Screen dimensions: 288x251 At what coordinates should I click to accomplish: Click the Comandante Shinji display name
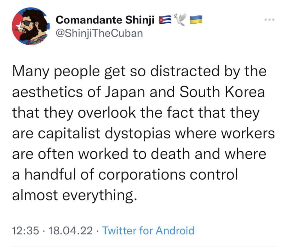[x=105, y=20]
